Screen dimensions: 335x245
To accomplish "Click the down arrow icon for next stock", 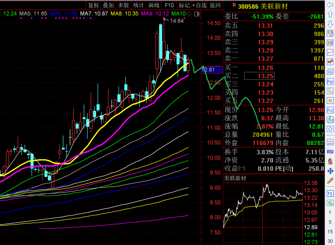I will [x=330, y=24].
